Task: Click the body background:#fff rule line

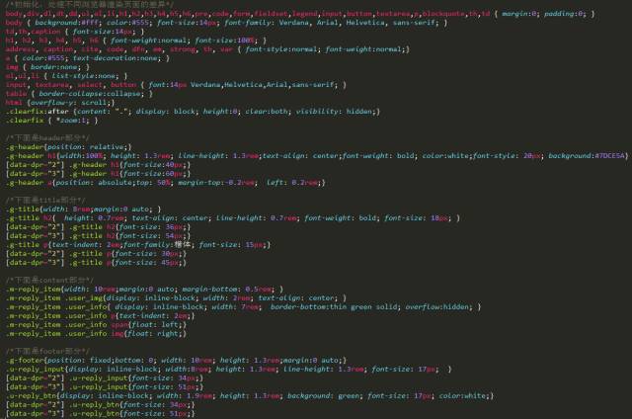Action: pos(226,23)
